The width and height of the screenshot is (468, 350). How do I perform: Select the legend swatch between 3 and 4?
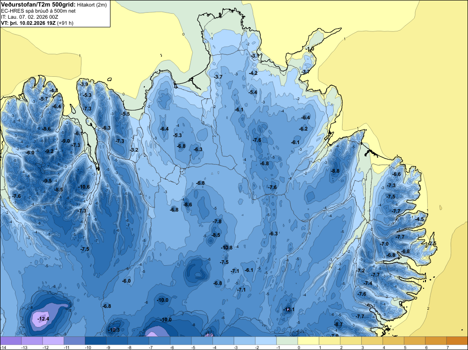[x=372, y=341]
